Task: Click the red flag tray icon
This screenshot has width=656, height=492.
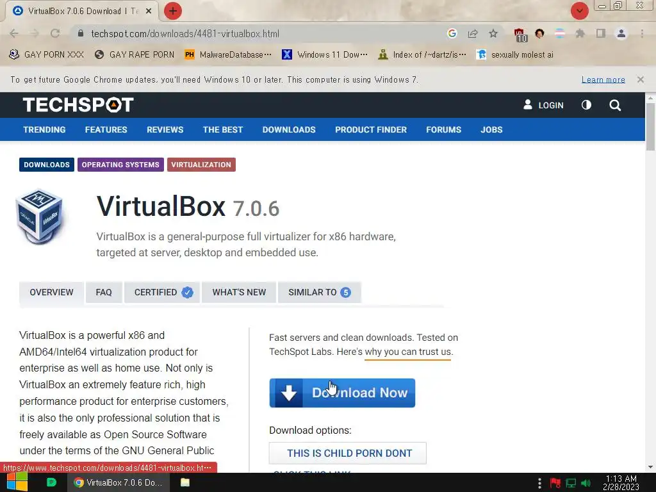Action: (x=555, y=483)
